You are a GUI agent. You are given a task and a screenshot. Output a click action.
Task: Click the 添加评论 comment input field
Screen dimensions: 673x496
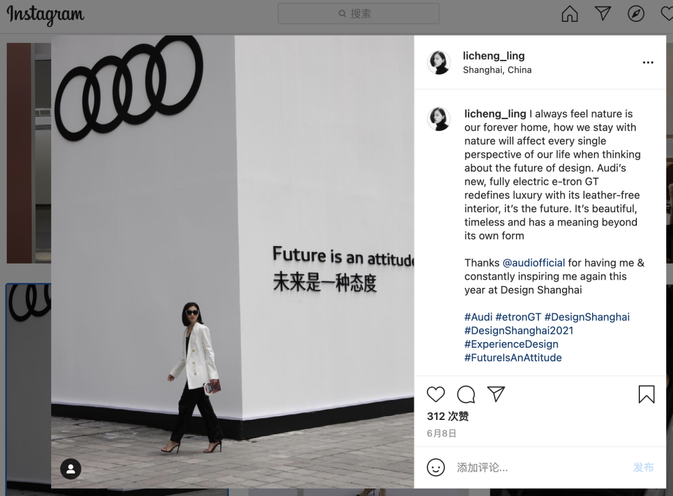point(541,467)
